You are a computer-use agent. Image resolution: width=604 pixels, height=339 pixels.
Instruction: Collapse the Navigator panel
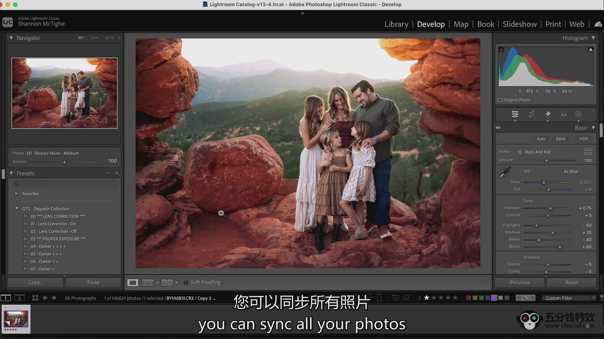(11, 38)
